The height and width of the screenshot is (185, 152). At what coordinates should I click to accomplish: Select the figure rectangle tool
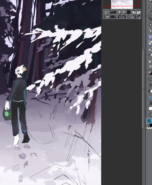(150, 79)
